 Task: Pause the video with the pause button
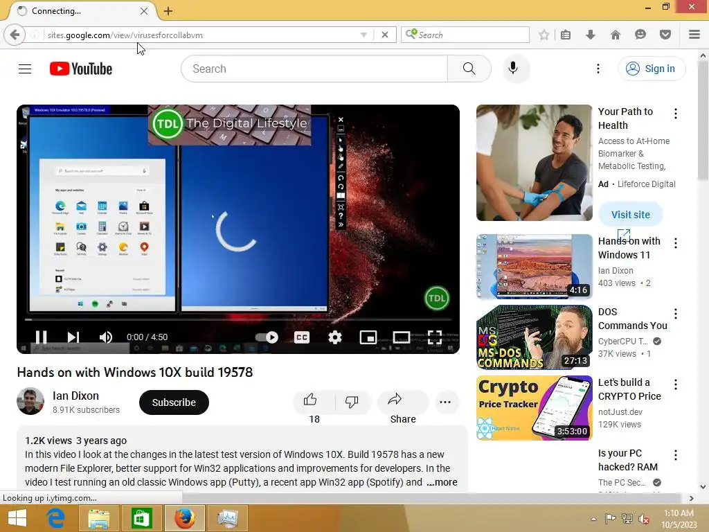point(41,337)
